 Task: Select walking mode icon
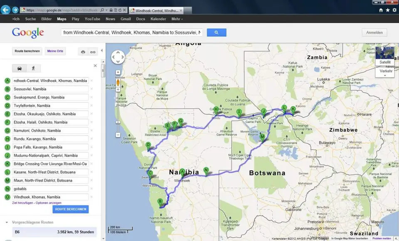33,69
